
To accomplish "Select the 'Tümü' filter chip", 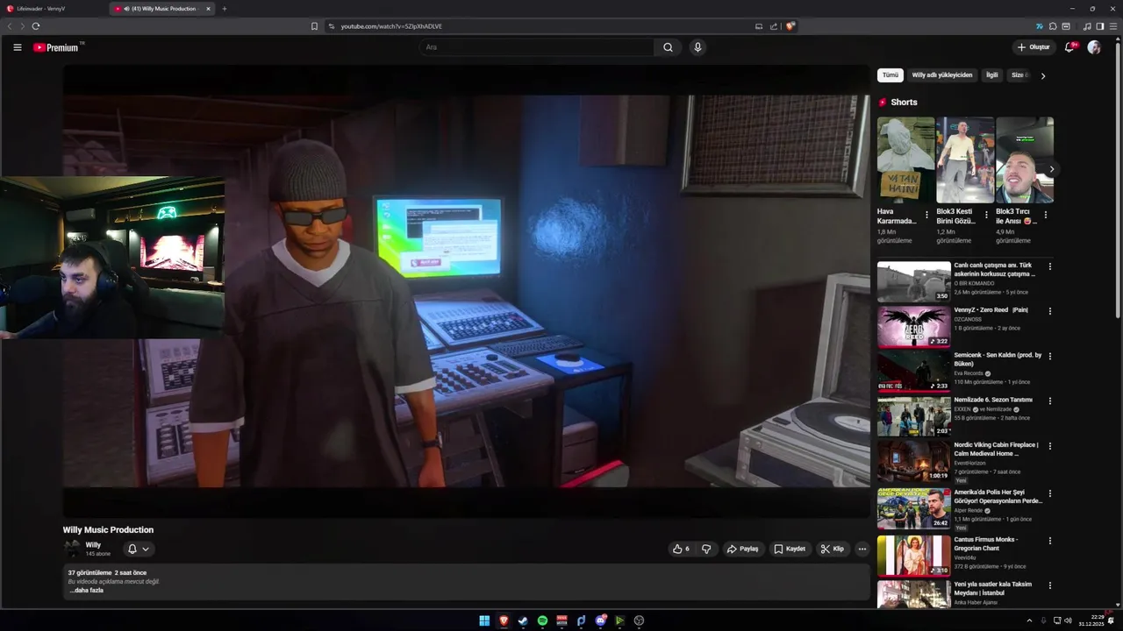I will click(891, 75).
